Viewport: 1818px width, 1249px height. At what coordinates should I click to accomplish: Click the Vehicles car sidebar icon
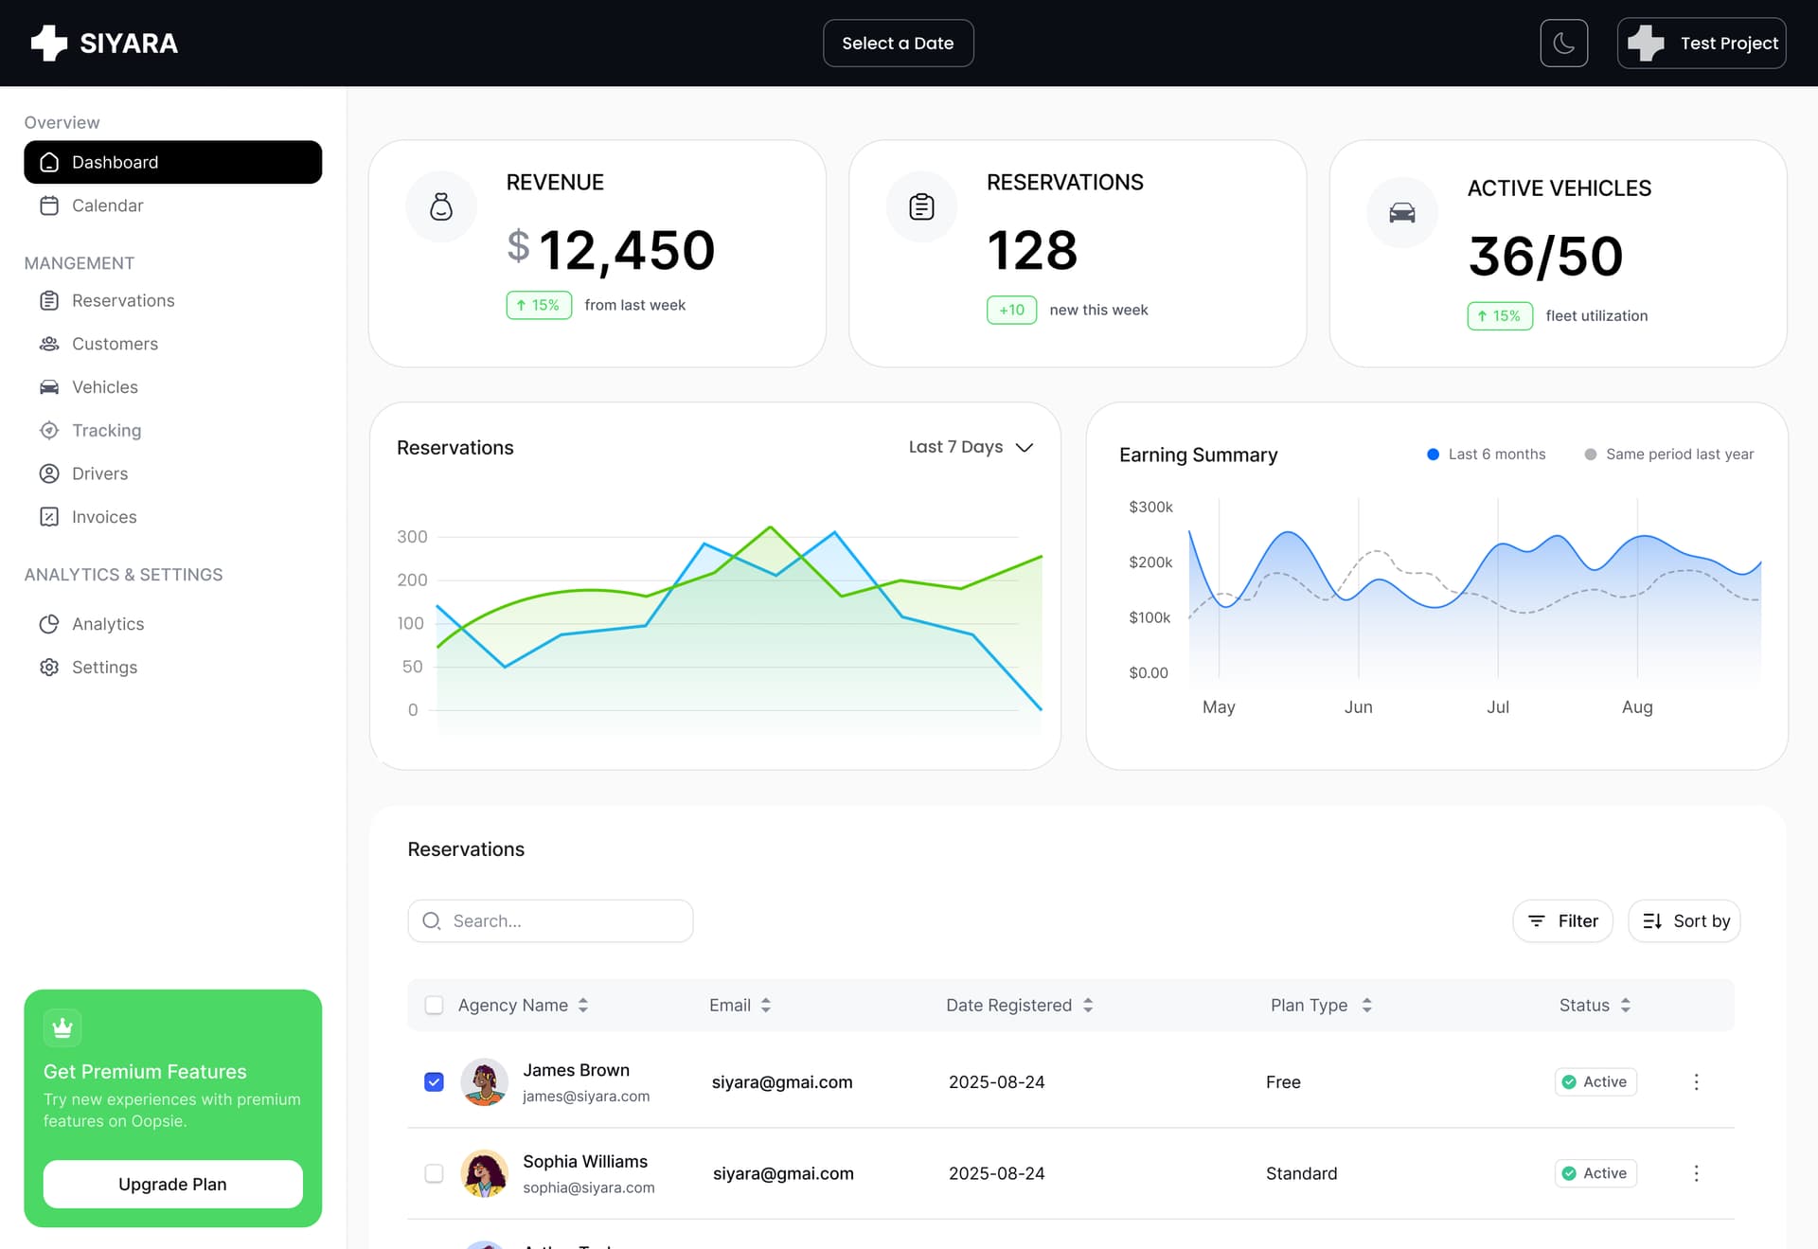coord(49,387)
